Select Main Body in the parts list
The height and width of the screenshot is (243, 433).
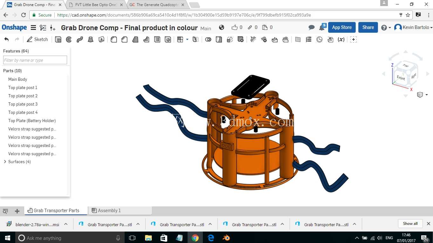(17, 79)
